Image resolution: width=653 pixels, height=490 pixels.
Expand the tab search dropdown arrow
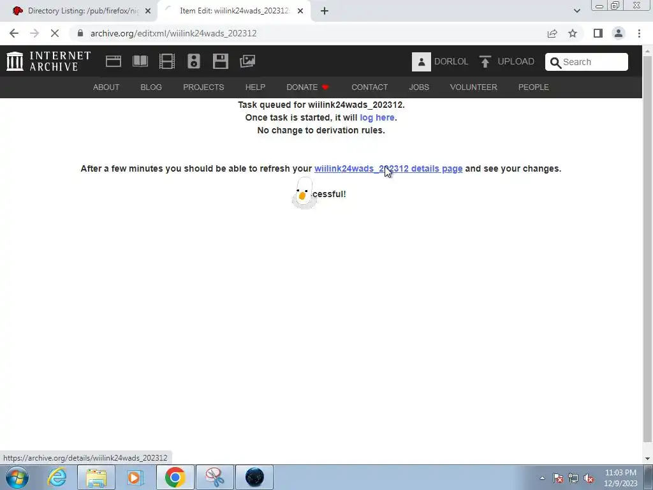tap(576, 11)
